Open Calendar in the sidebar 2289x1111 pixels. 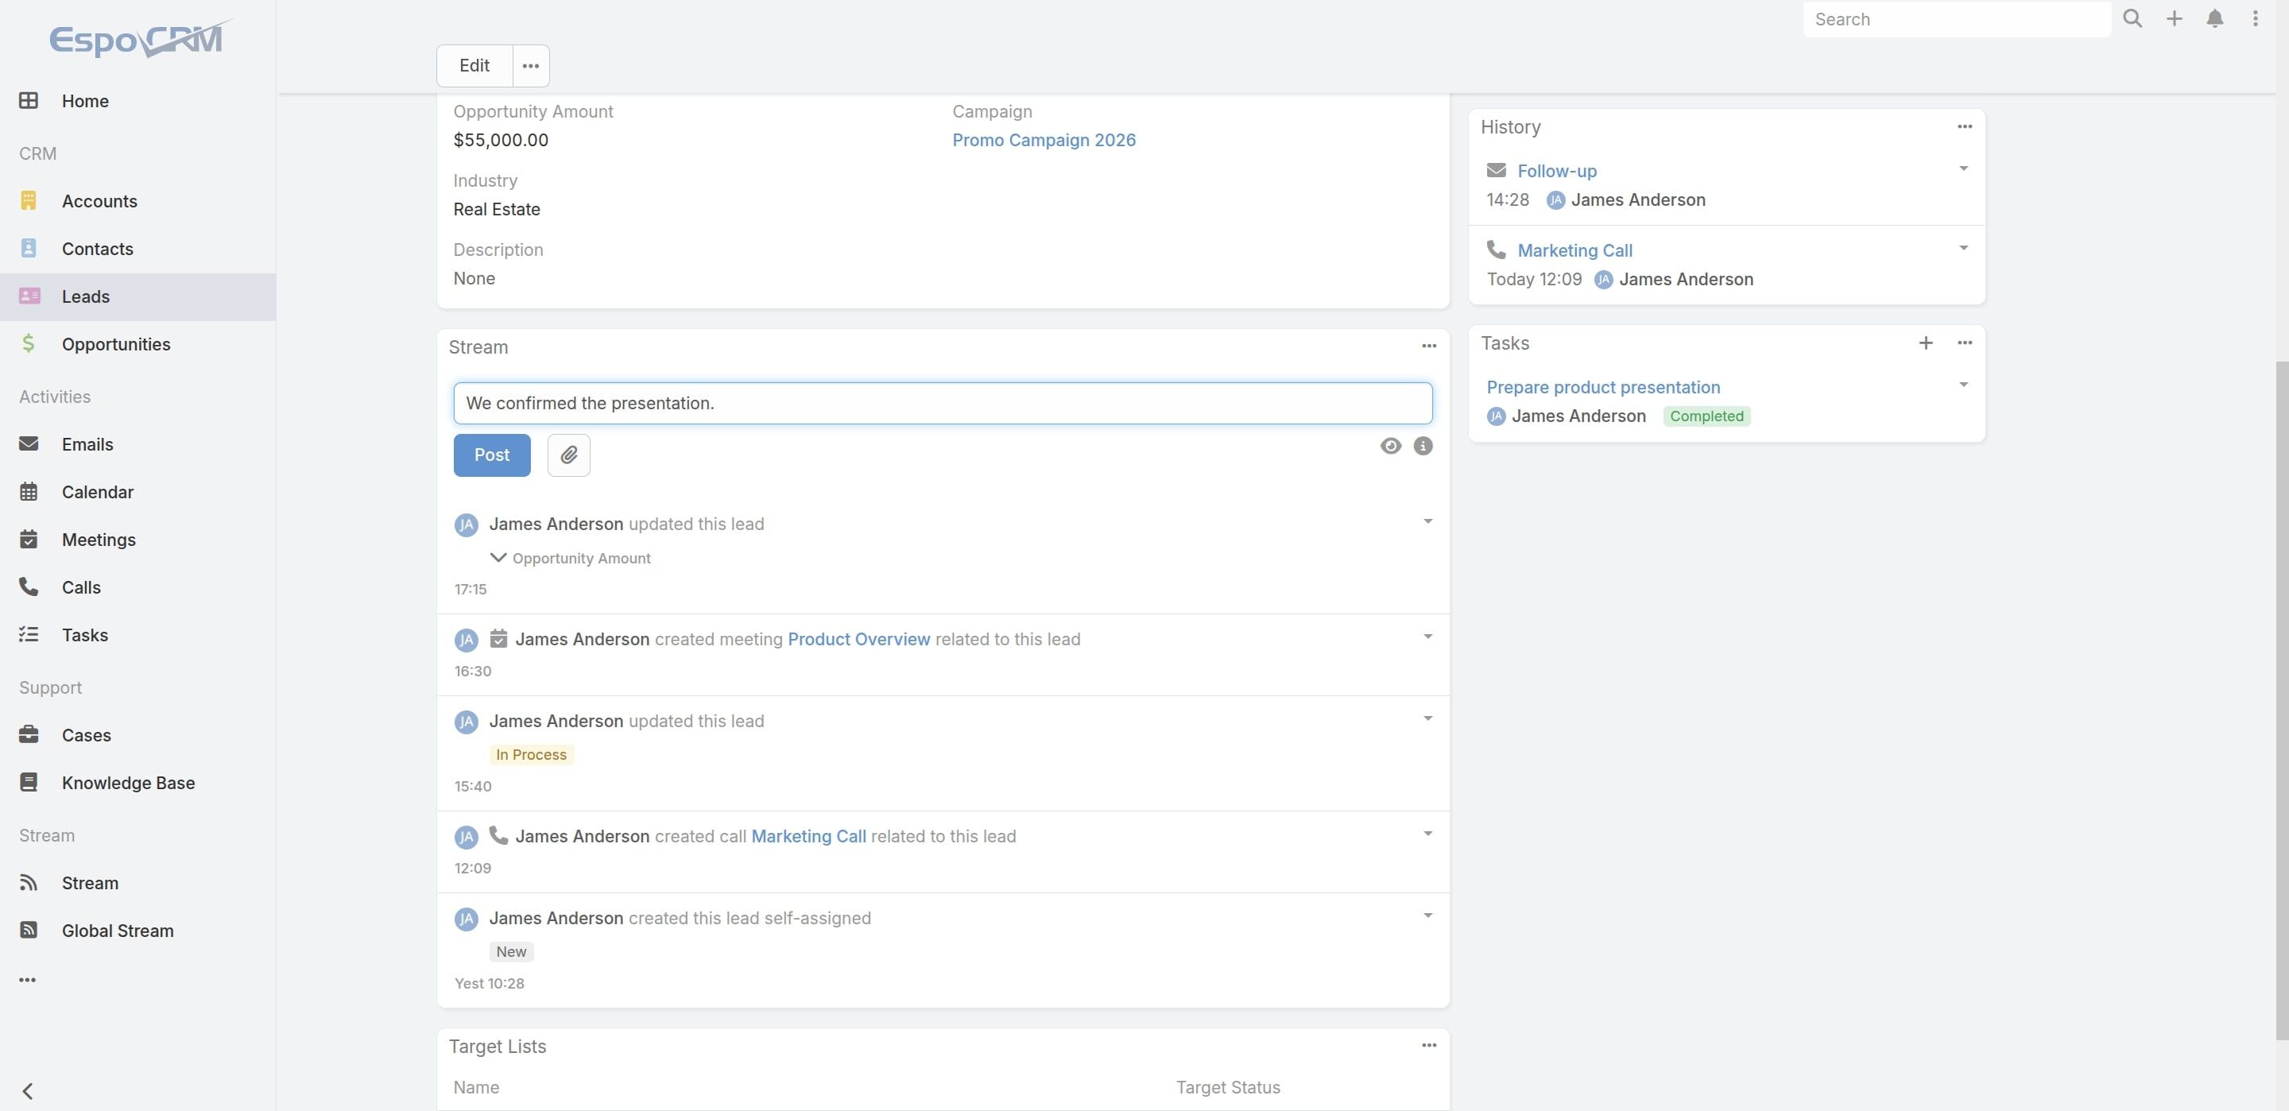point(137,493)
